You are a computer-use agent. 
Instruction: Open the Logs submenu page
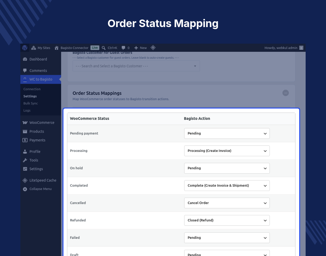(x=27, y=111)
